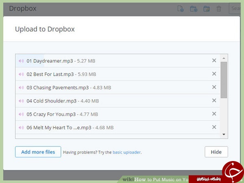Click audio icon beside 06 Melt My Heart
244x183 pixels.
21,128
